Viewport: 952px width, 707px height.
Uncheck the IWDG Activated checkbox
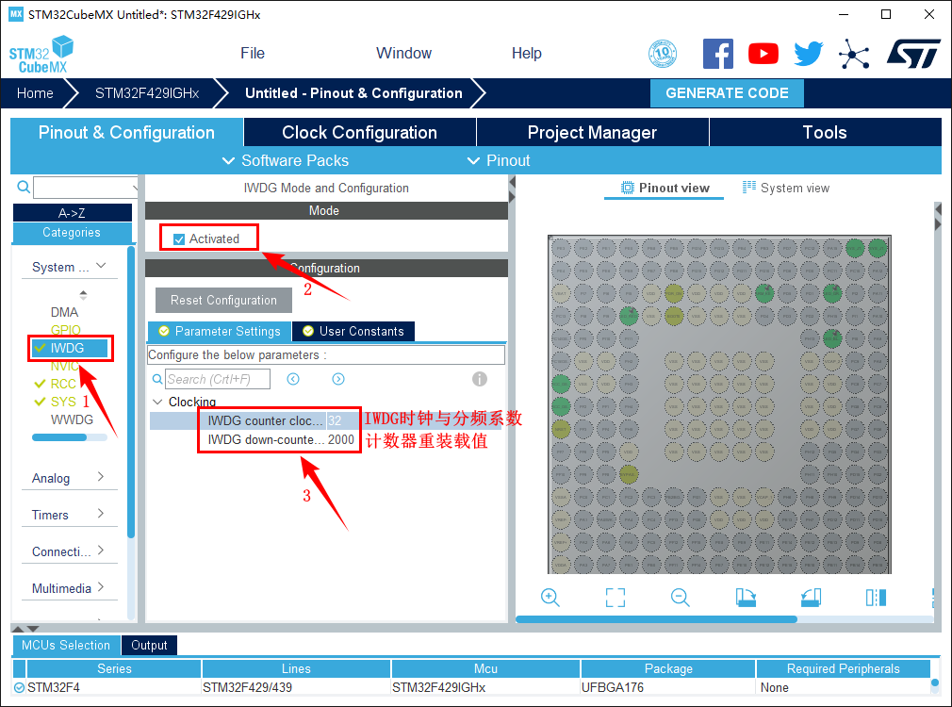[179, 239]
